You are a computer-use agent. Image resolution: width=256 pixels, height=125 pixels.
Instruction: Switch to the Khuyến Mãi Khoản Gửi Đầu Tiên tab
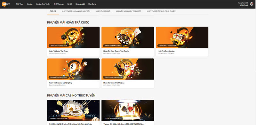(76, 11)
